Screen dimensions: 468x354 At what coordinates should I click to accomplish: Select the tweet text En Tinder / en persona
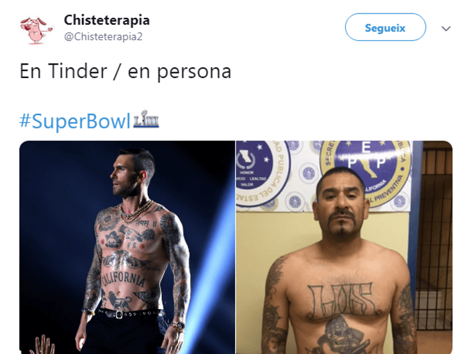click(125, 72)
